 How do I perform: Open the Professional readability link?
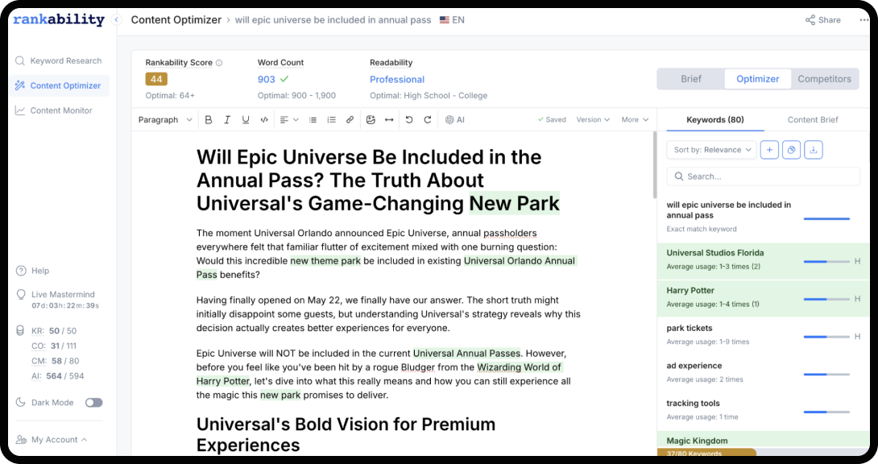pyautogui.click(x=397, y=80)
